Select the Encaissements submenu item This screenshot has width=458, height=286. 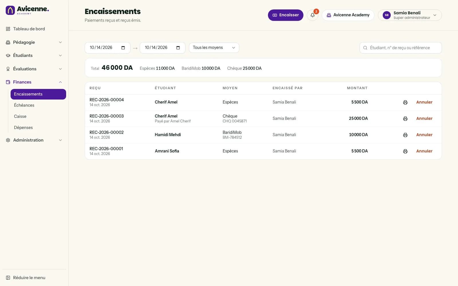[38, 94]
